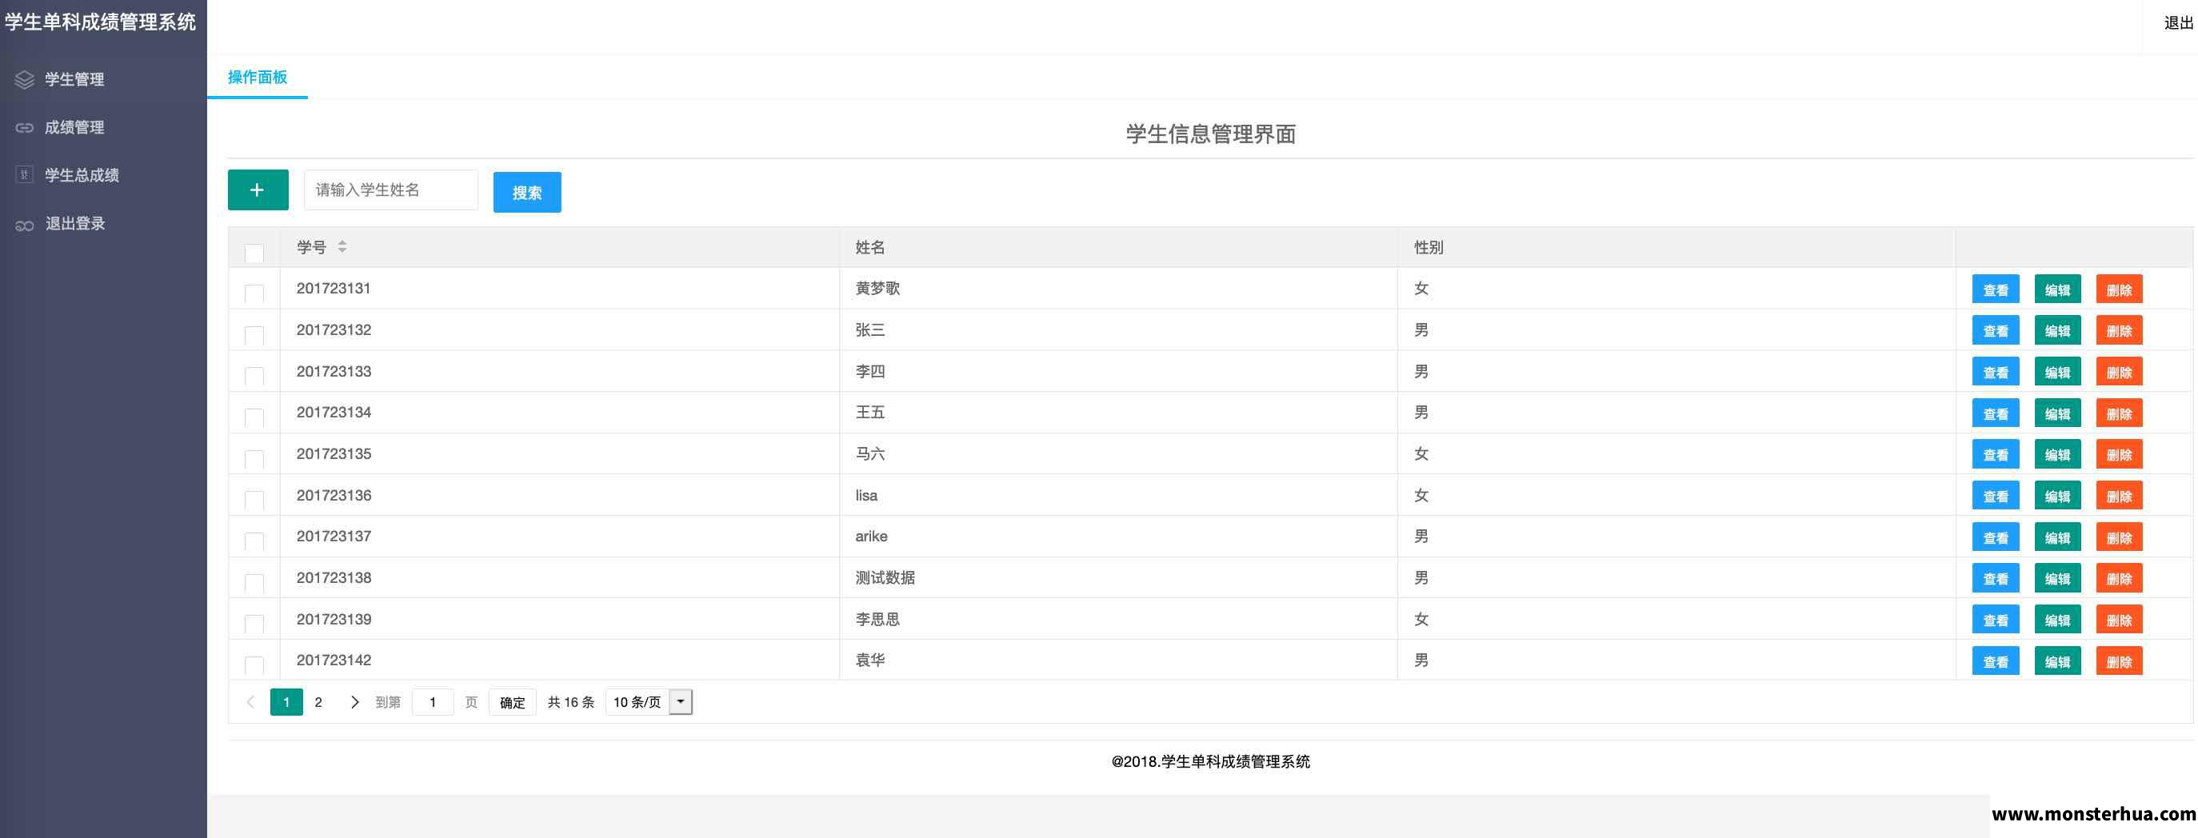Click 查看 for student 袁华
The image size is (2198, 838).
(1996, 661)
